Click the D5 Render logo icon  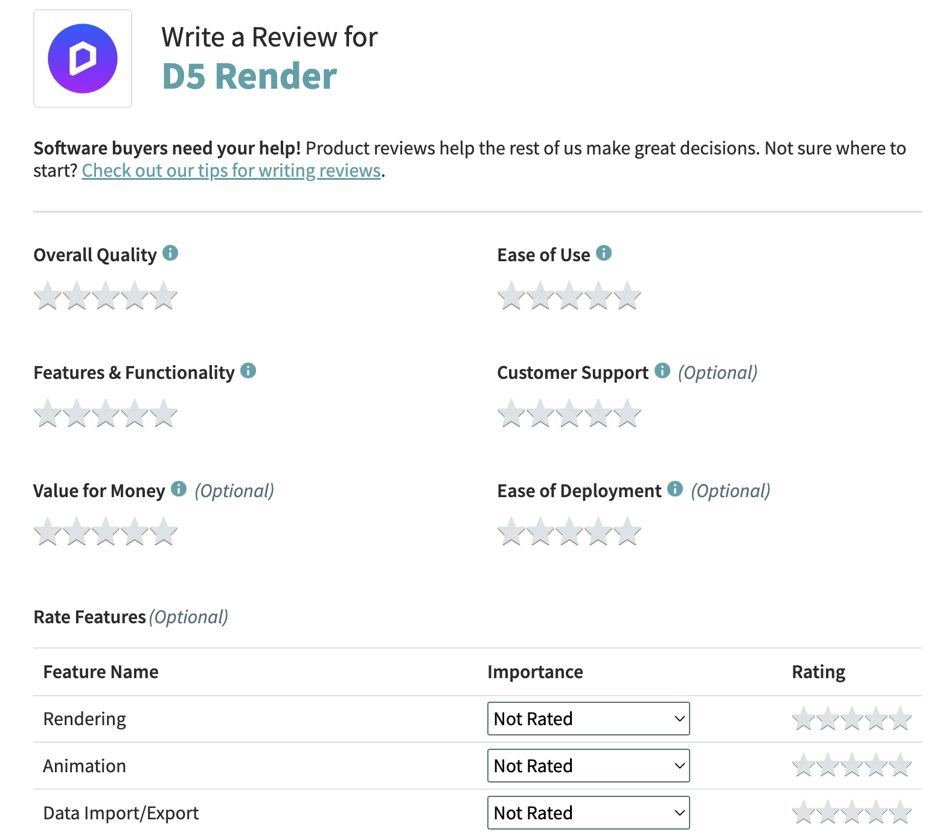pos(83,59)
